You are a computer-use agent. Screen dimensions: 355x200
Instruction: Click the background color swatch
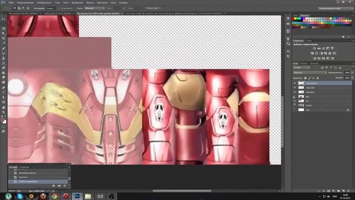pos(4,122)
